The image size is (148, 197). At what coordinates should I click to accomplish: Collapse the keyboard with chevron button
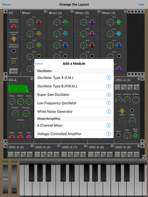tap(144, 157)
